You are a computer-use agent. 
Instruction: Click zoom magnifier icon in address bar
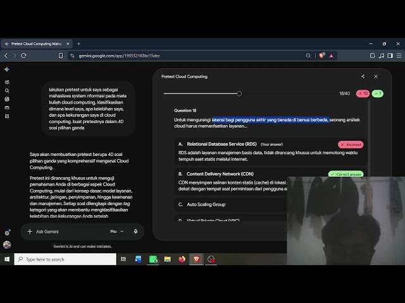coord(308,56)
